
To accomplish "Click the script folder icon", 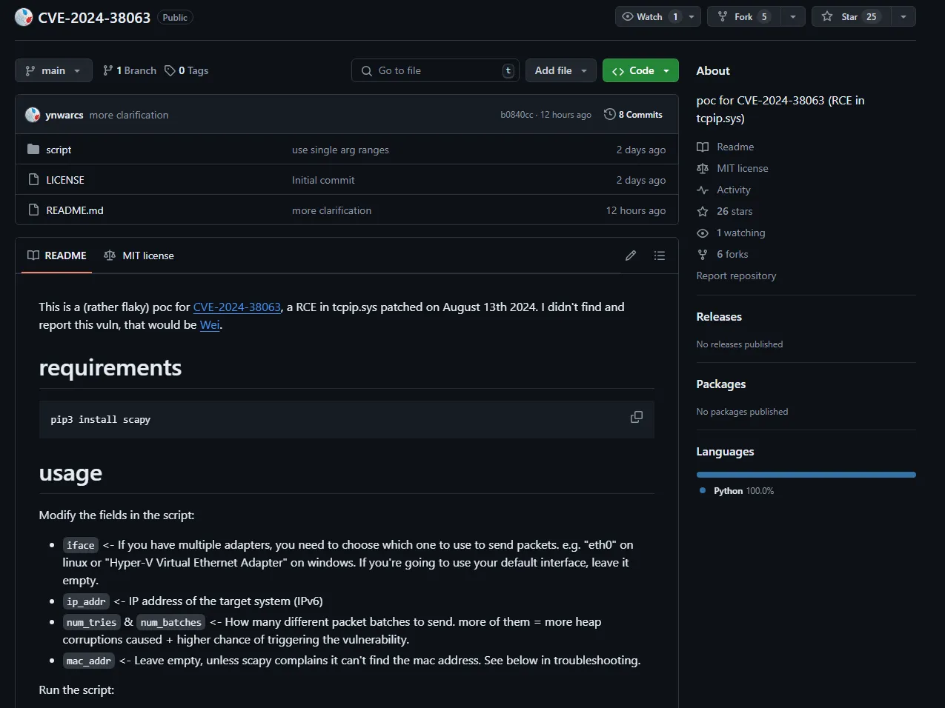I will pos(33,149).
